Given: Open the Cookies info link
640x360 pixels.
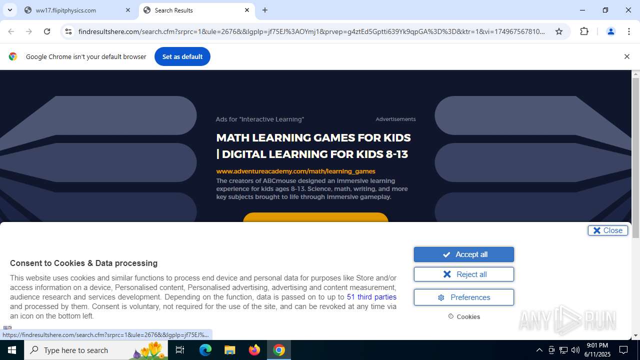Looking at the screenshot, I should pos(464,316).
